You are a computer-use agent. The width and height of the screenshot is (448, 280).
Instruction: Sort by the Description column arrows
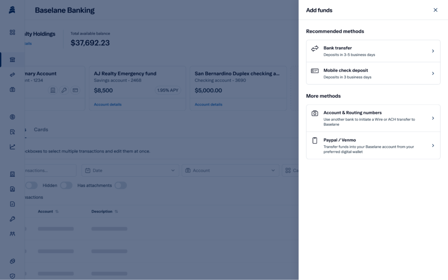click(x=116, y=211)
